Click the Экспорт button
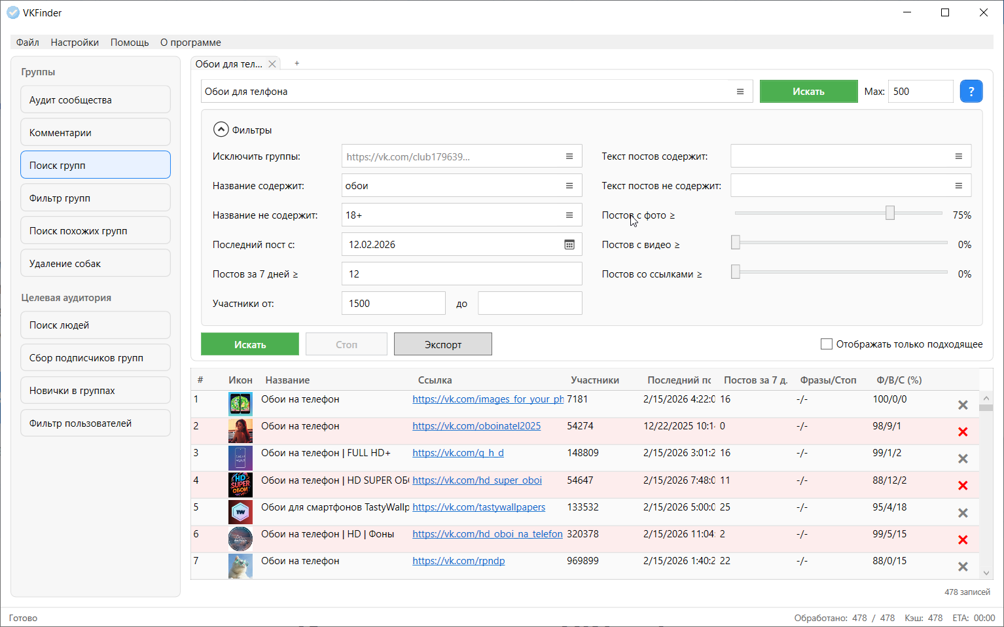The image size is (1004, 627). pyautogui.click(x=442, y=344)
